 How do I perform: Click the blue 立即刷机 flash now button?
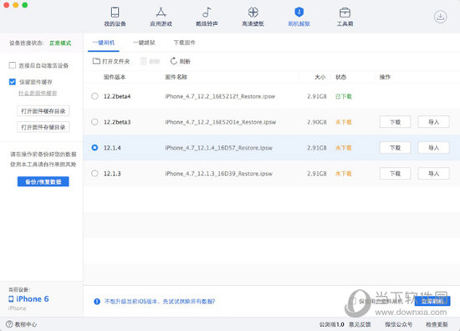pos(432,301)
